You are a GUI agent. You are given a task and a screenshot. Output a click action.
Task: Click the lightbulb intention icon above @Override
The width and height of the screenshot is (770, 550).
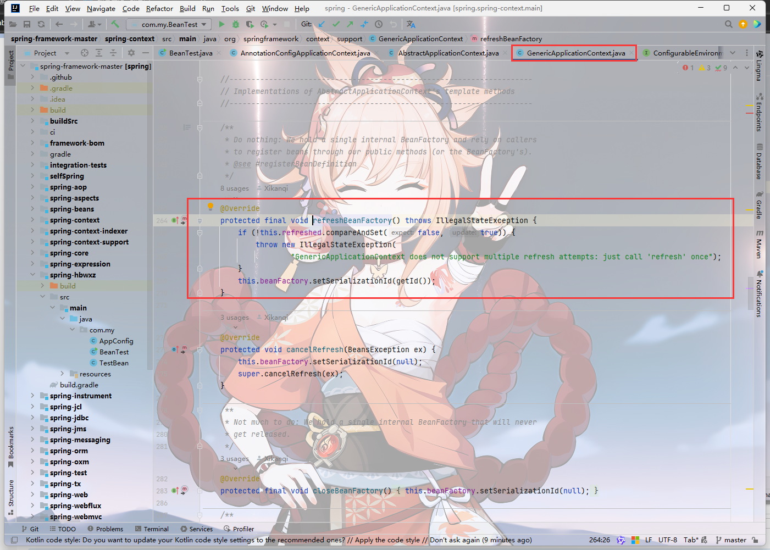[x=210, y=207]
